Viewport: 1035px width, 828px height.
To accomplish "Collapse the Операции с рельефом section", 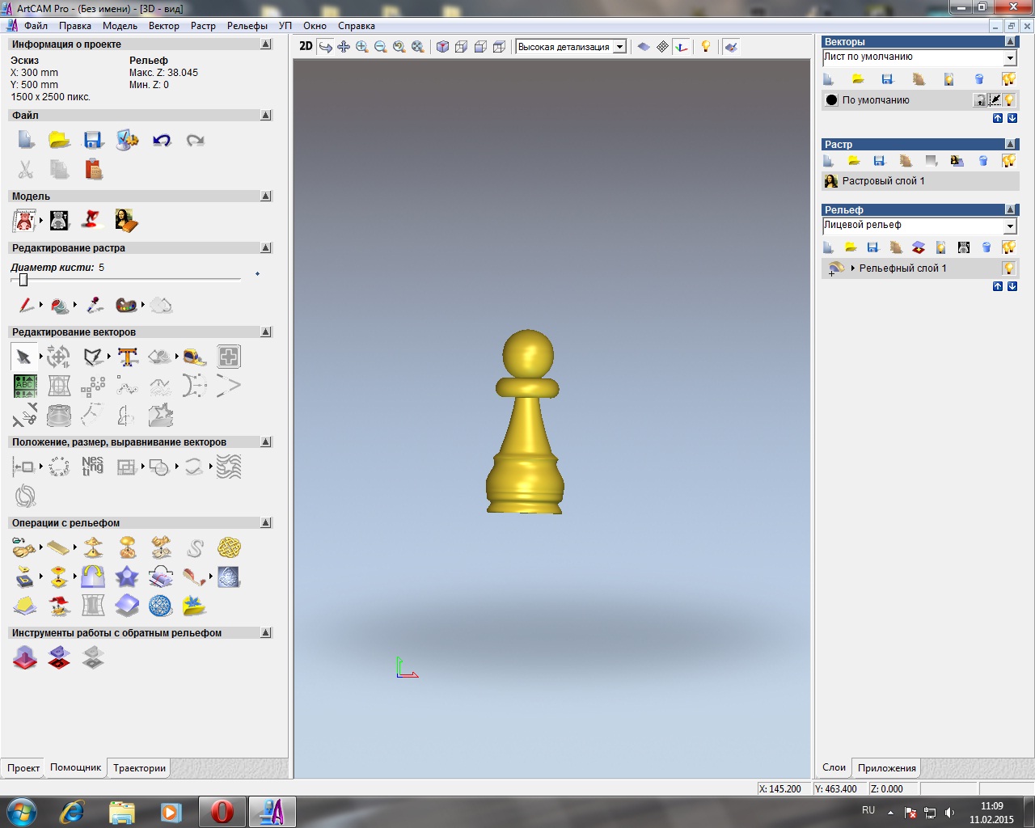I will (x=266, y=523).
